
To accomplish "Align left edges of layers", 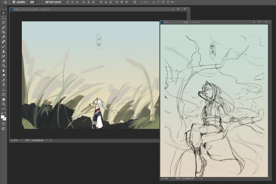I will (84, 2).
